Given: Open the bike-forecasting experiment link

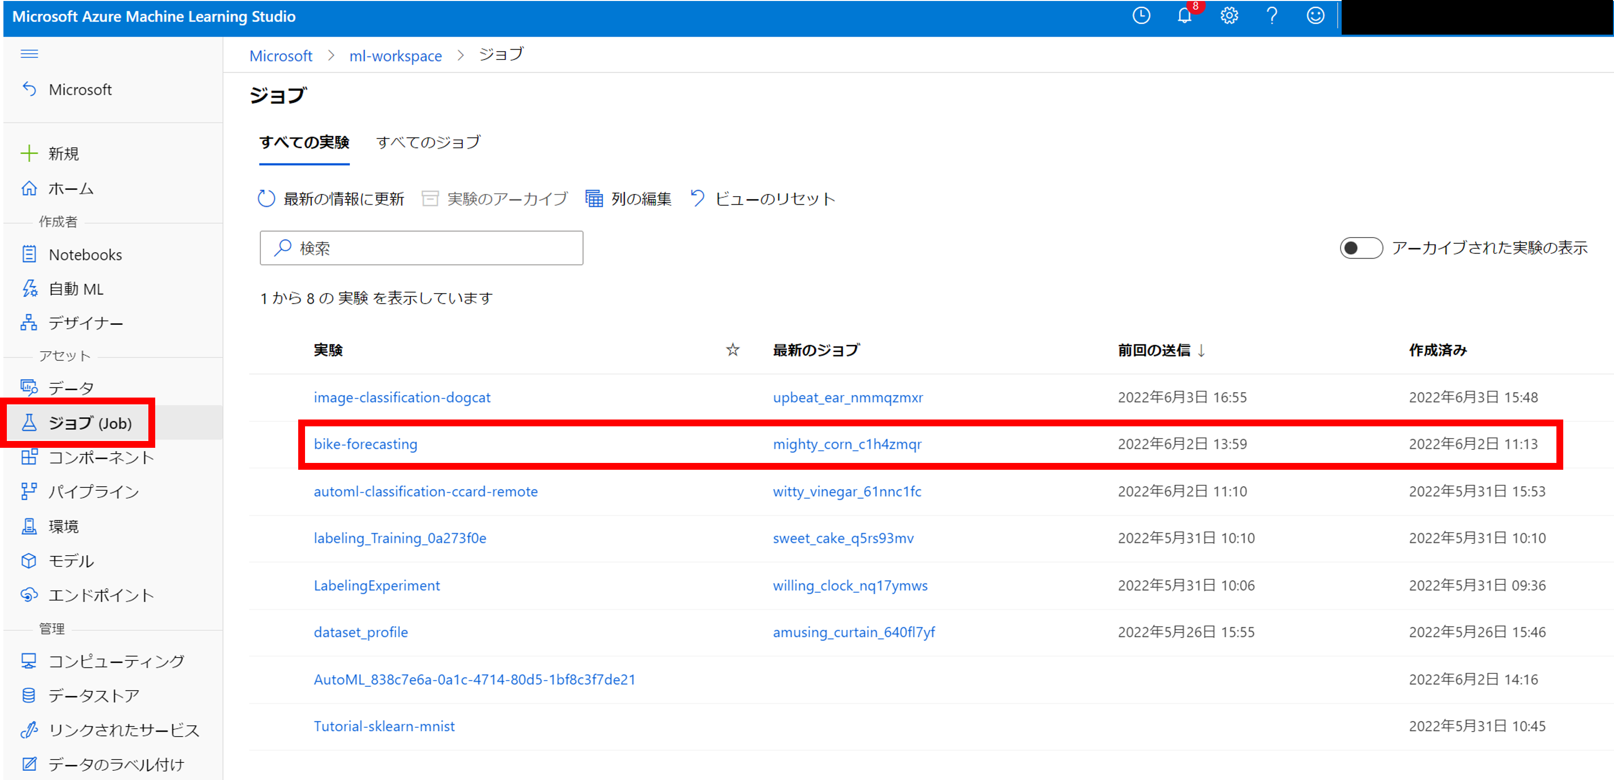Looking at the screenshot, I should point(365,444).
